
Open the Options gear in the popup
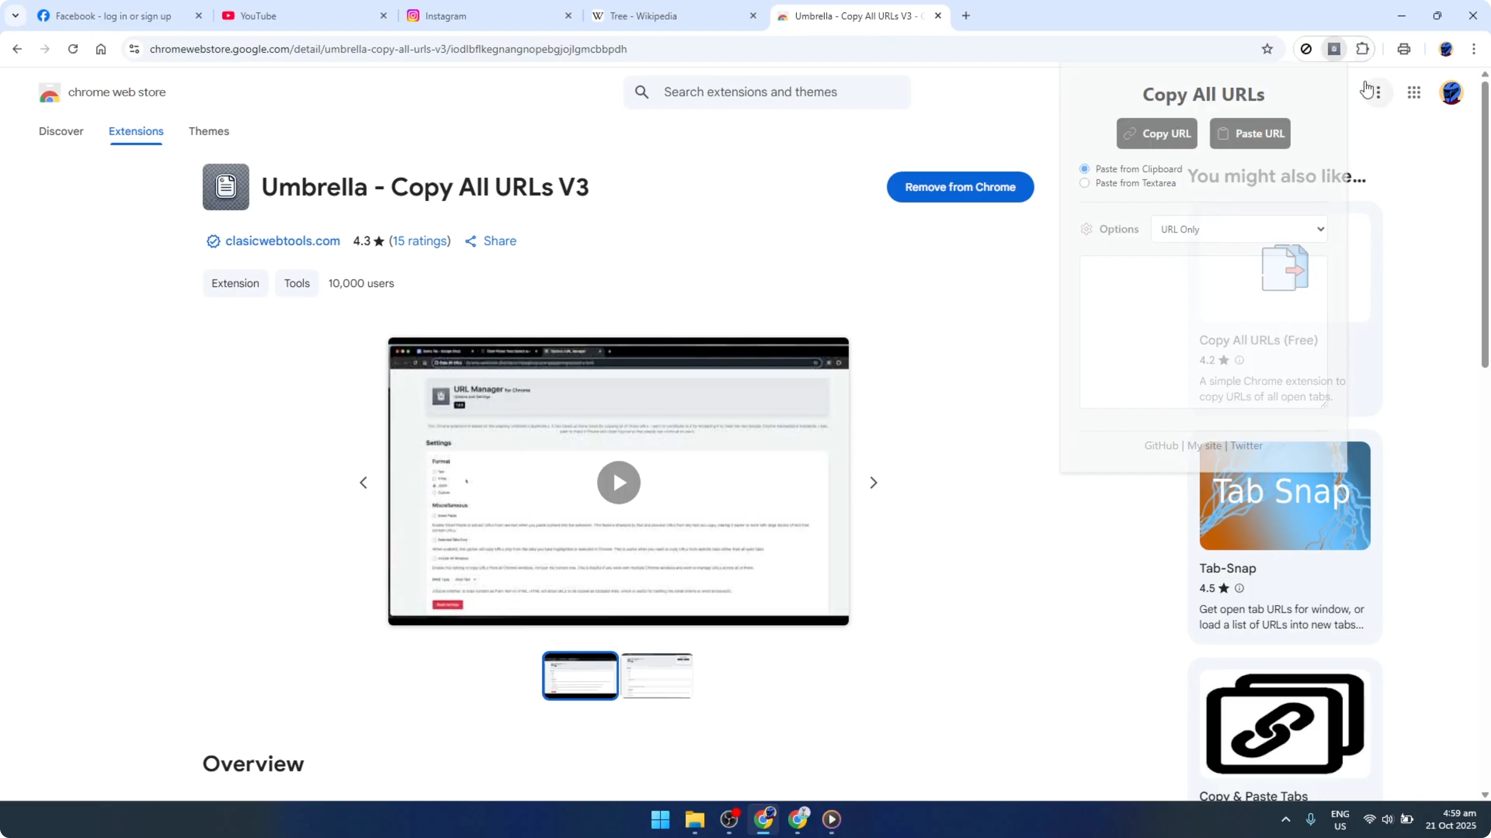click(1086, 229)
